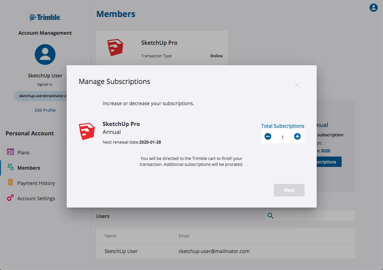Open Account Settings page

coord(36,199)
